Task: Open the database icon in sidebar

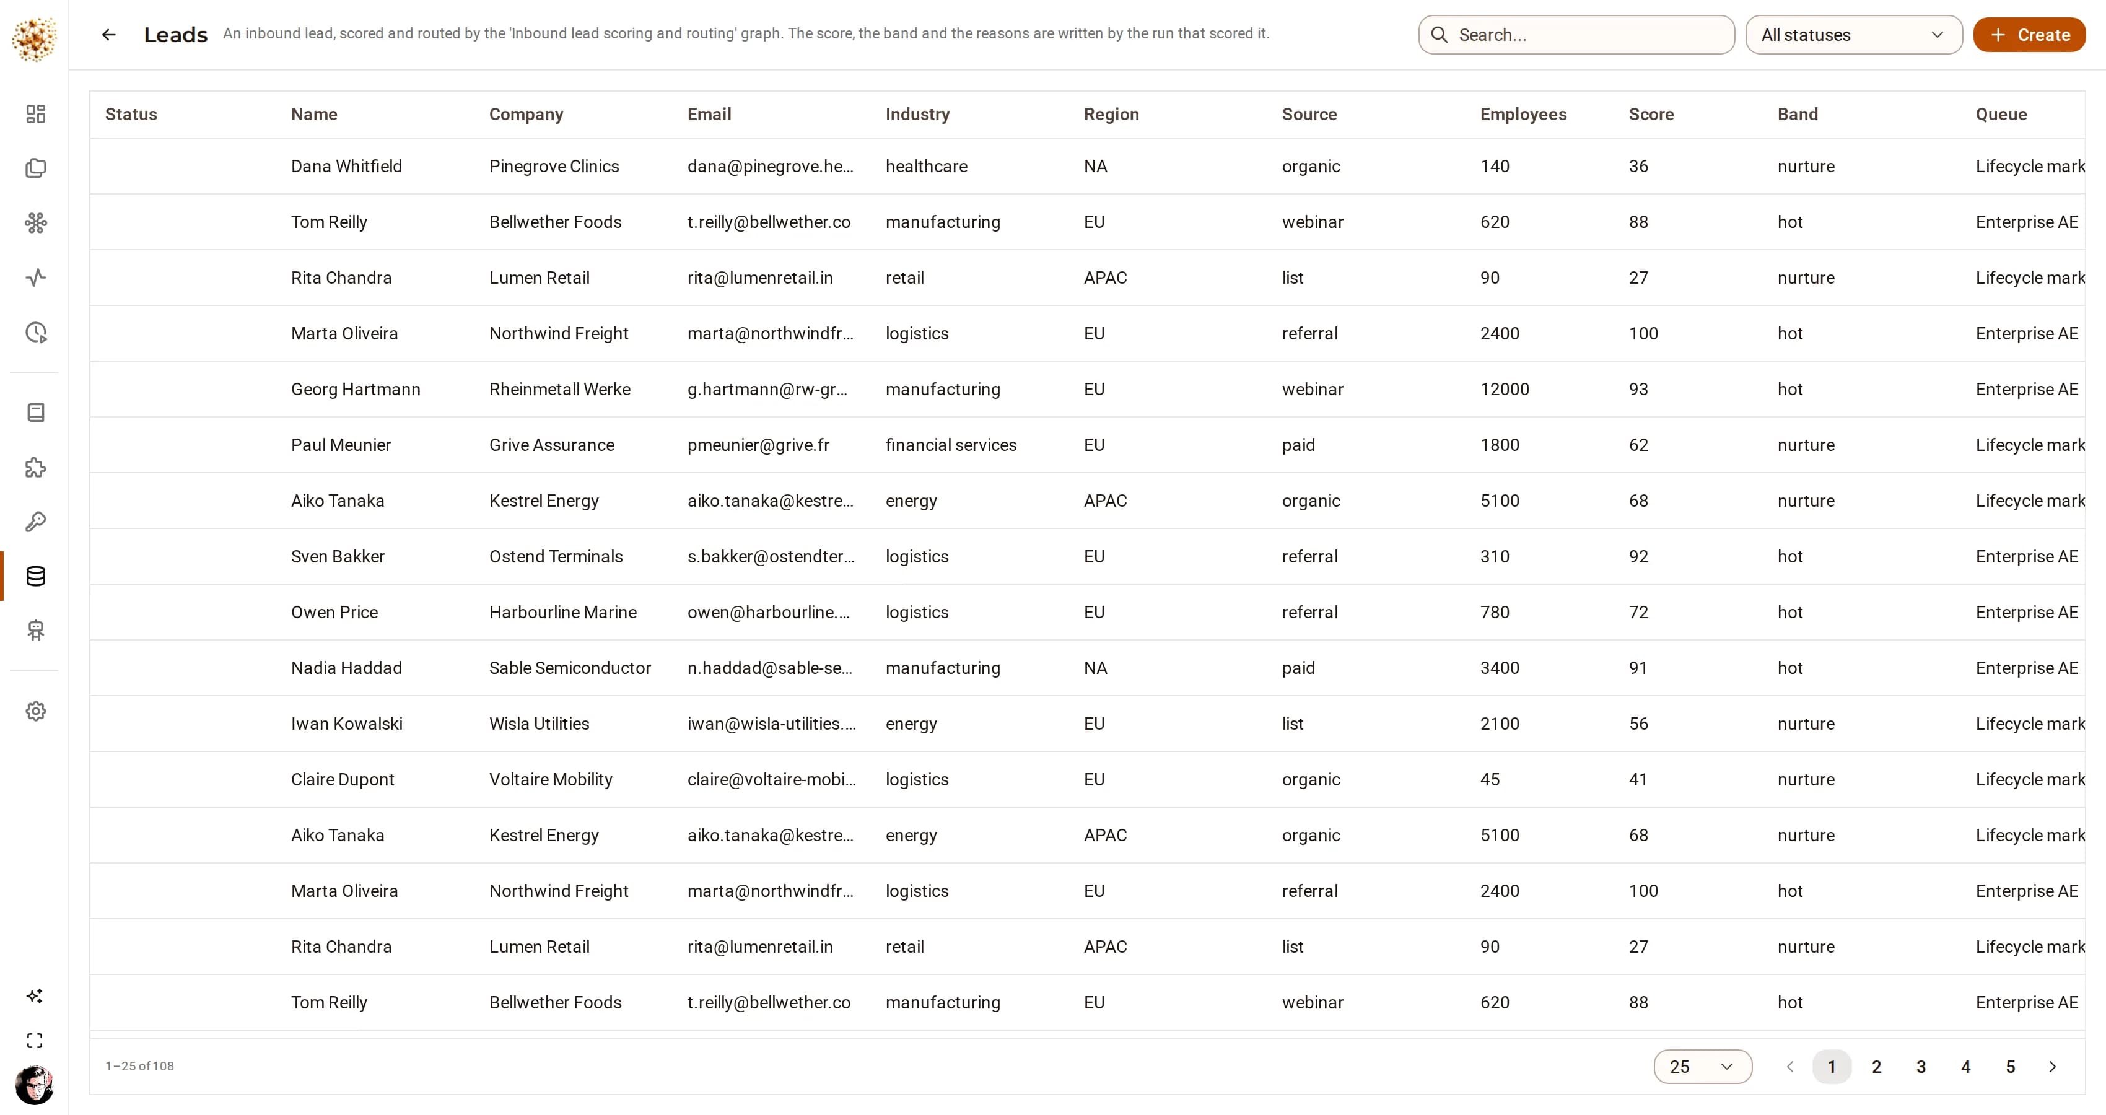Action: click(35, 576)
